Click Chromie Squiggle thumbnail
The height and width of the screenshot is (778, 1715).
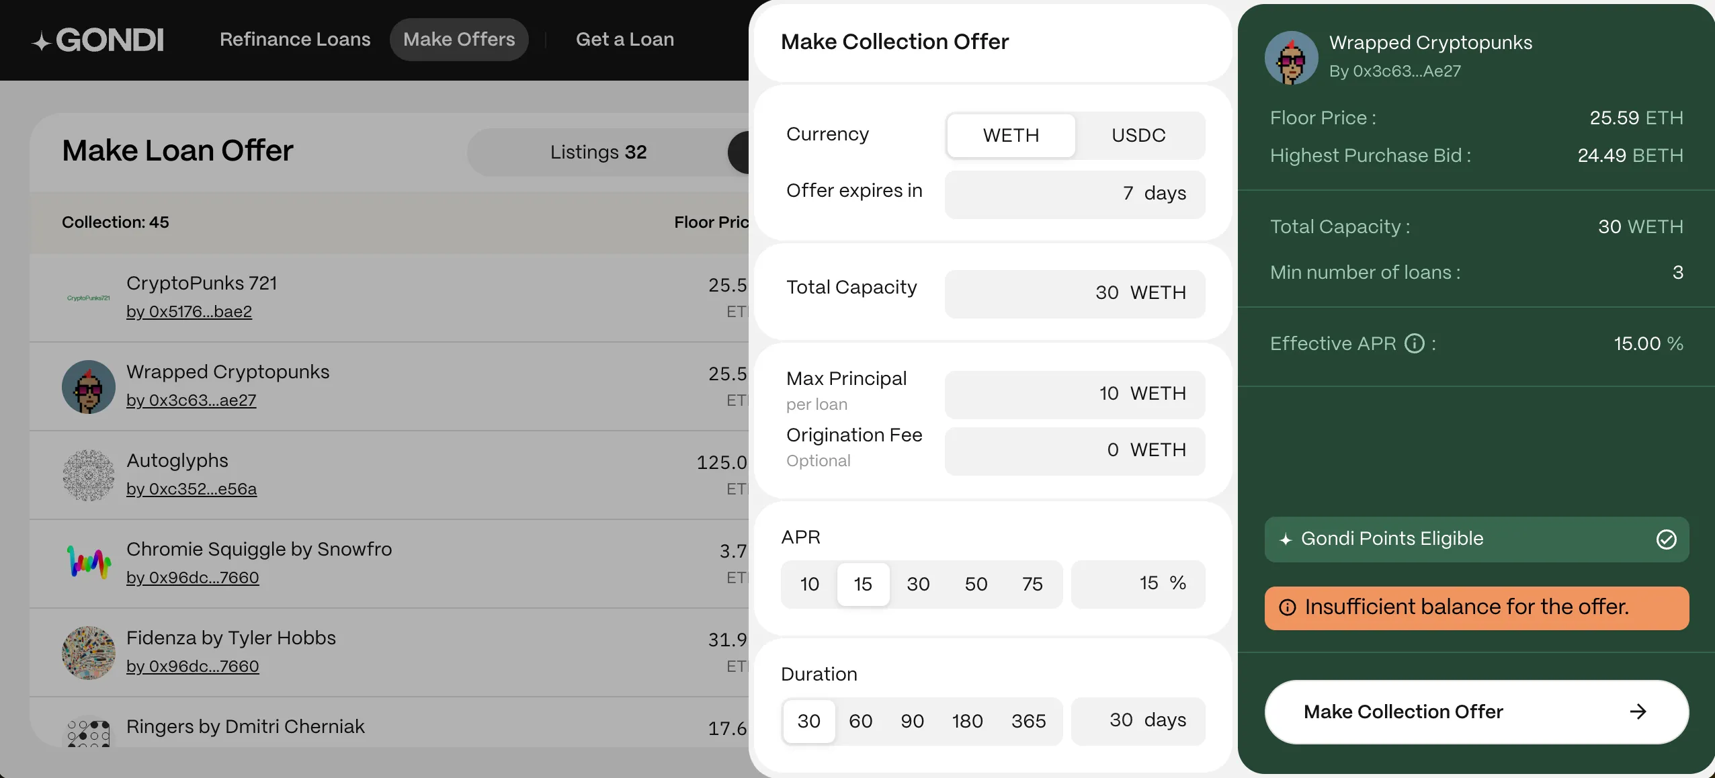(x=88, y=563)
